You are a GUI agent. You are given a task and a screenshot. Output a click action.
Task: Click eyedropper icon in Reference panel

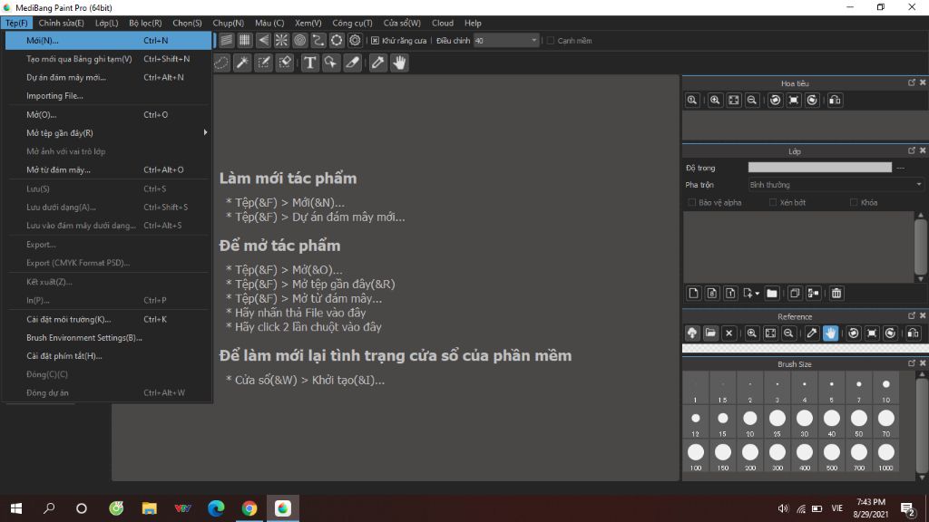[812, 333]
